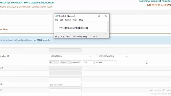171x96 pixels.
Task: Click the PY region code field
Action: pyautogui.click(x=54, y=62)
